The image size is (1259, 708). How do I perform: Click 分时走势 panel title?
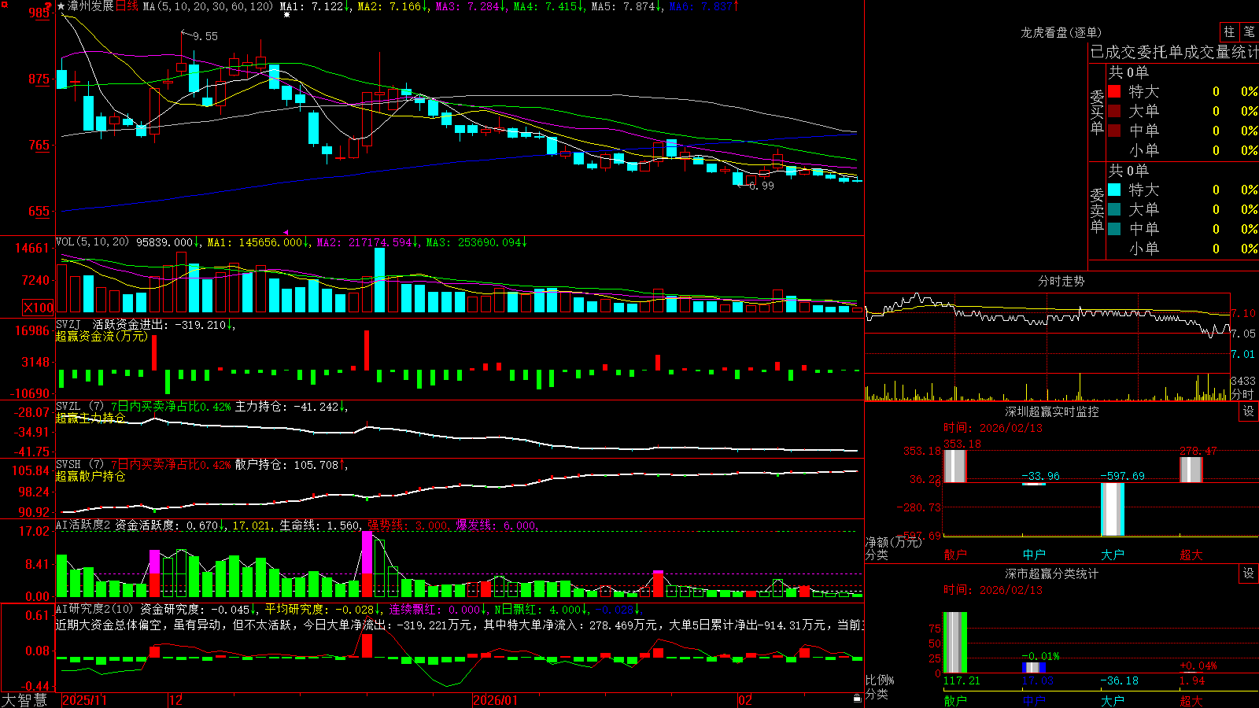(x=1061, y=281)
